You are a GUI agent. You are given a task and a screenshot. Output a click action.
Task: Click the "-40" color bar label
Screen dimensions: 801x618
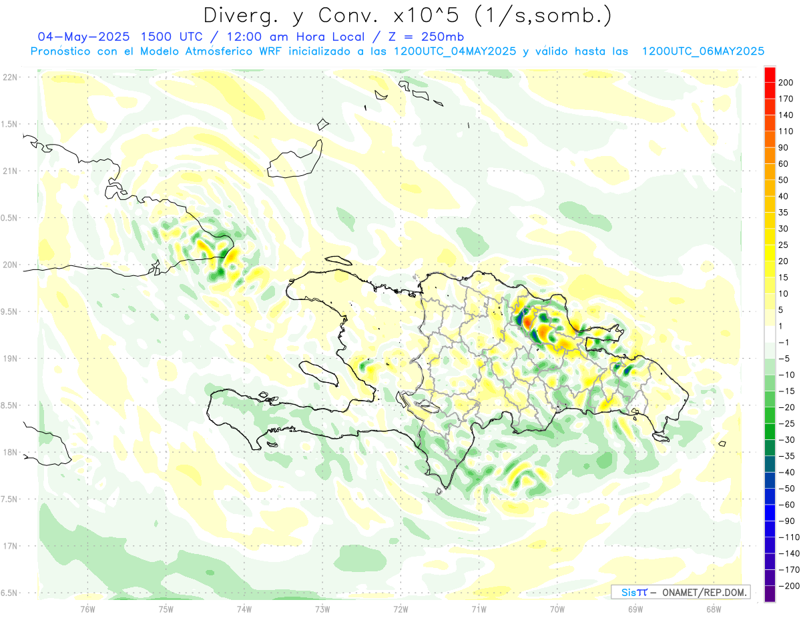pos(786,472)
